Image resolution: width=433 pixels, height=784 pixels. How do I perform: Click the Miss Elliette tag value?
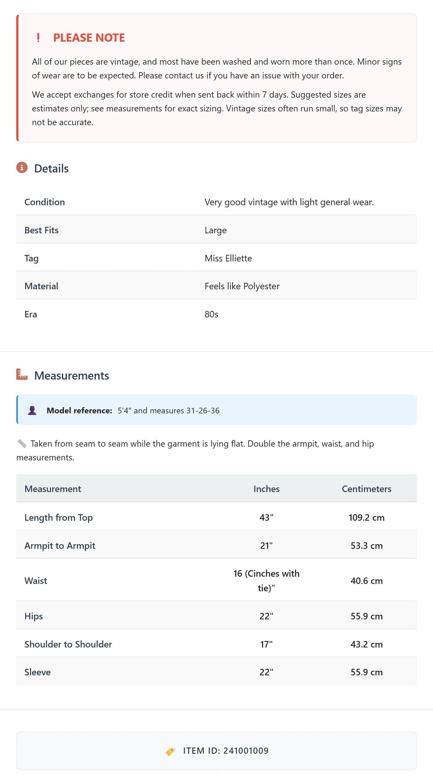(228, 258)
